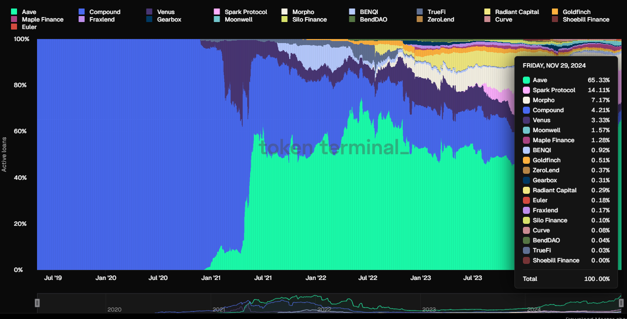
Task: Click the Curve color swatch in the top legend
Action: [487, 20]
